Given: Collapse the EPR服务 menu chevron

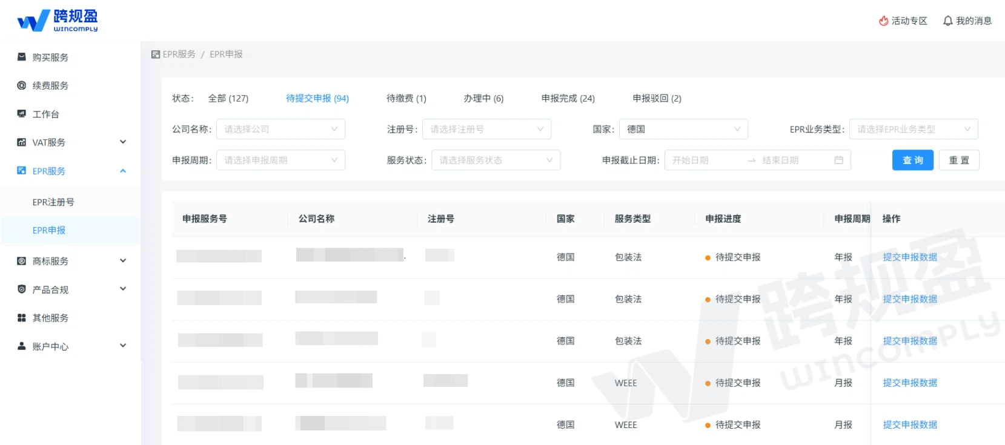Looking at the screenshot, I should coord(123,171).
